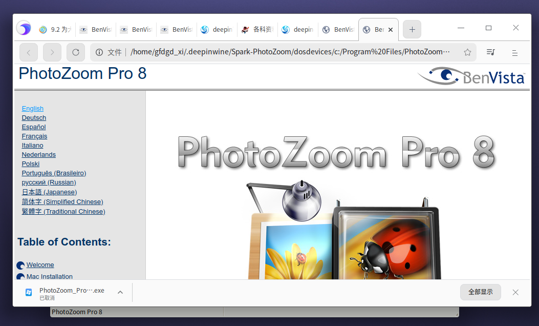Expand the PhotoZoom_Pro exe download options chevron

(120, 292)
